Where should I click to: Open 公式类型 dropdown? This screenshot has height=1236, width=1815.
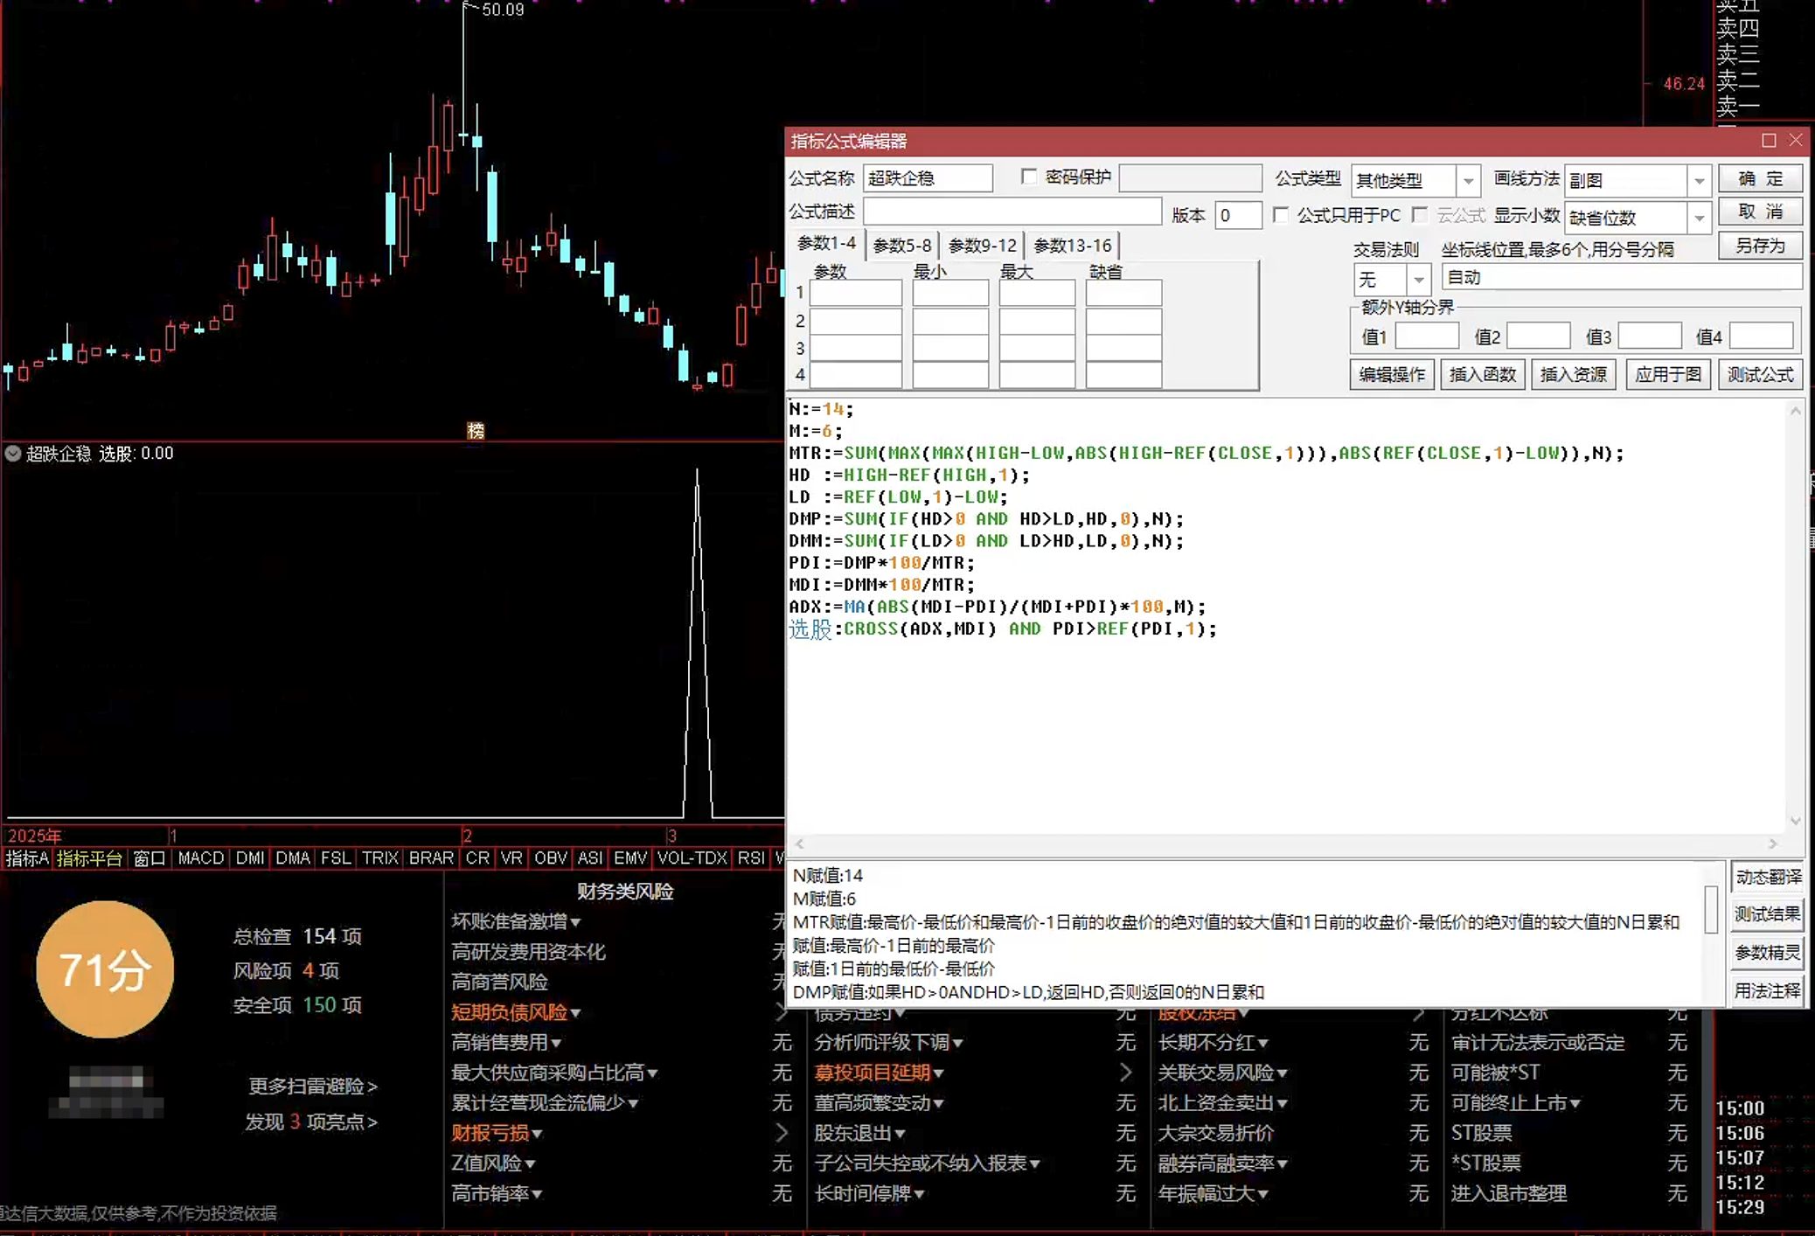[x=1469, y=181]
